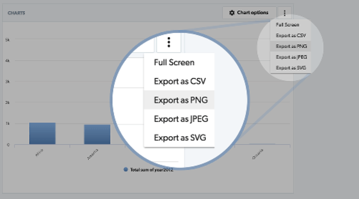Click the gear icon in Chart options
Image resolution: width=359 pixels, height=199 pixels.
(x=232, y=13)
